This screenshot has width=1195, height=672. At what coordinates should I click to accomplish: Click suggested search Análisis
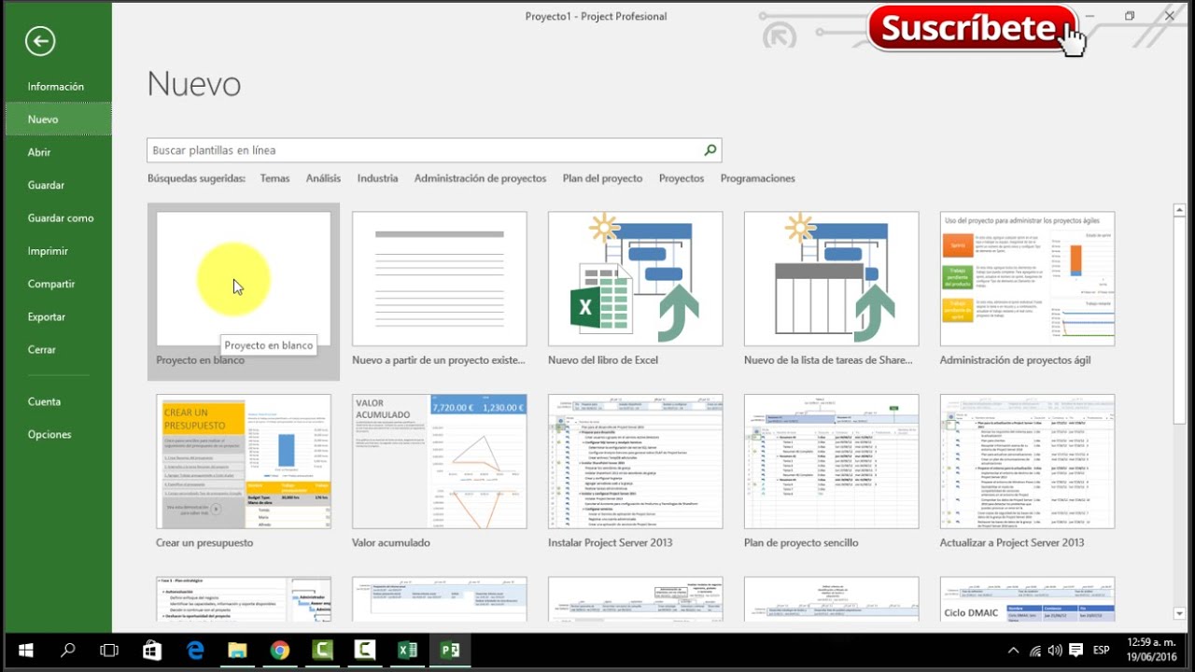[x=323, y=178]
